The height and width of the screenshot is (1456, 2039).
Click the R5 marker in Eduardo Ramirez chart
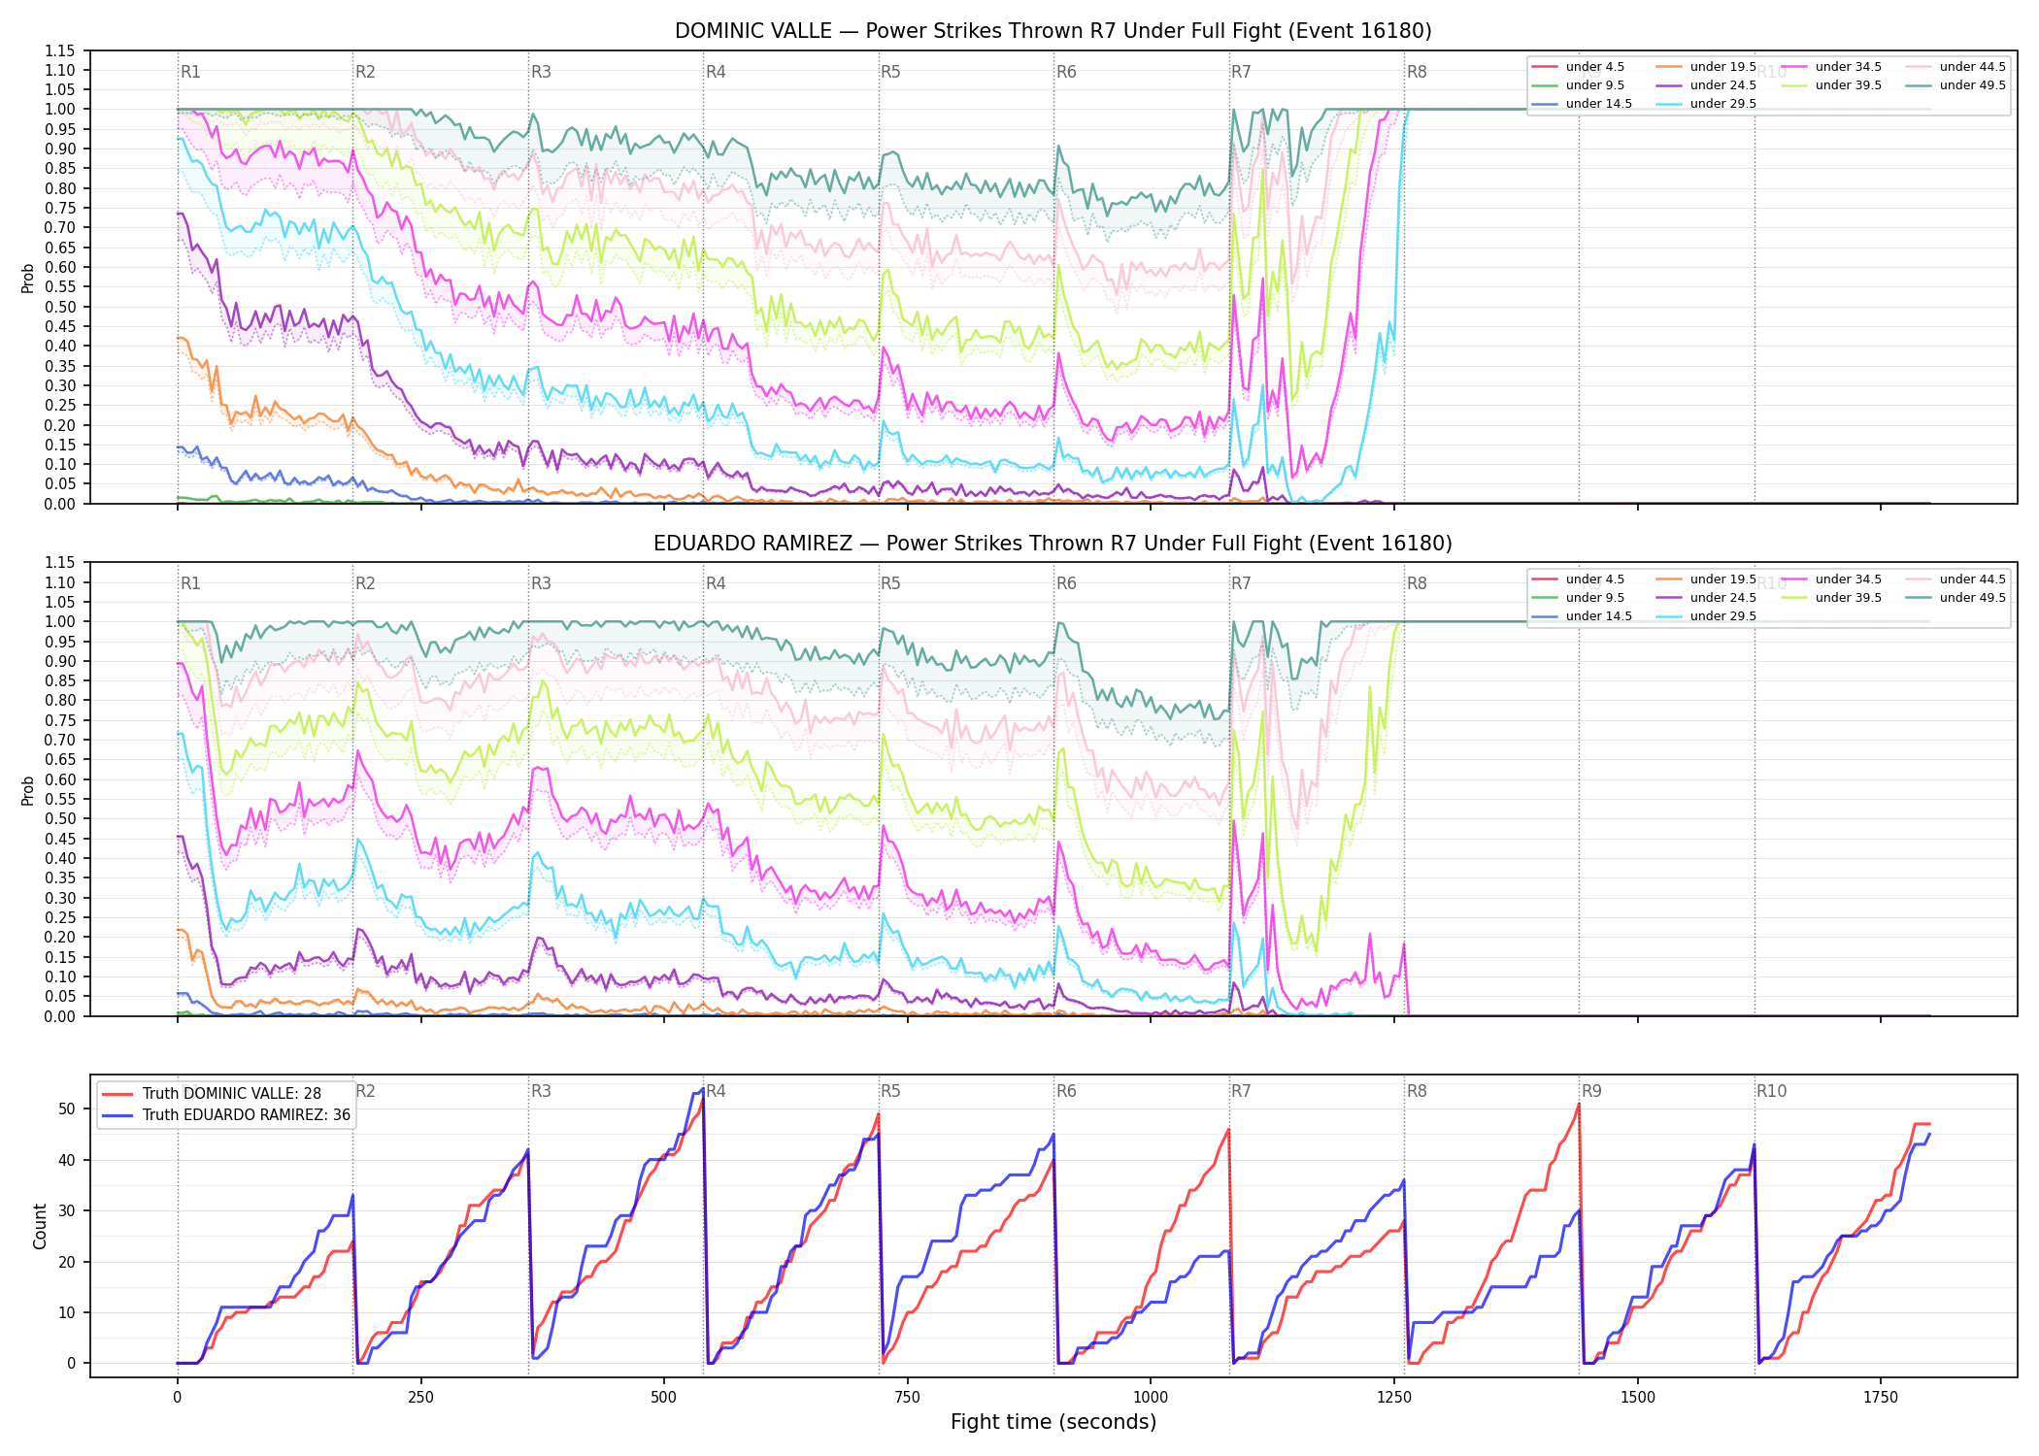[x=890, y=583]
